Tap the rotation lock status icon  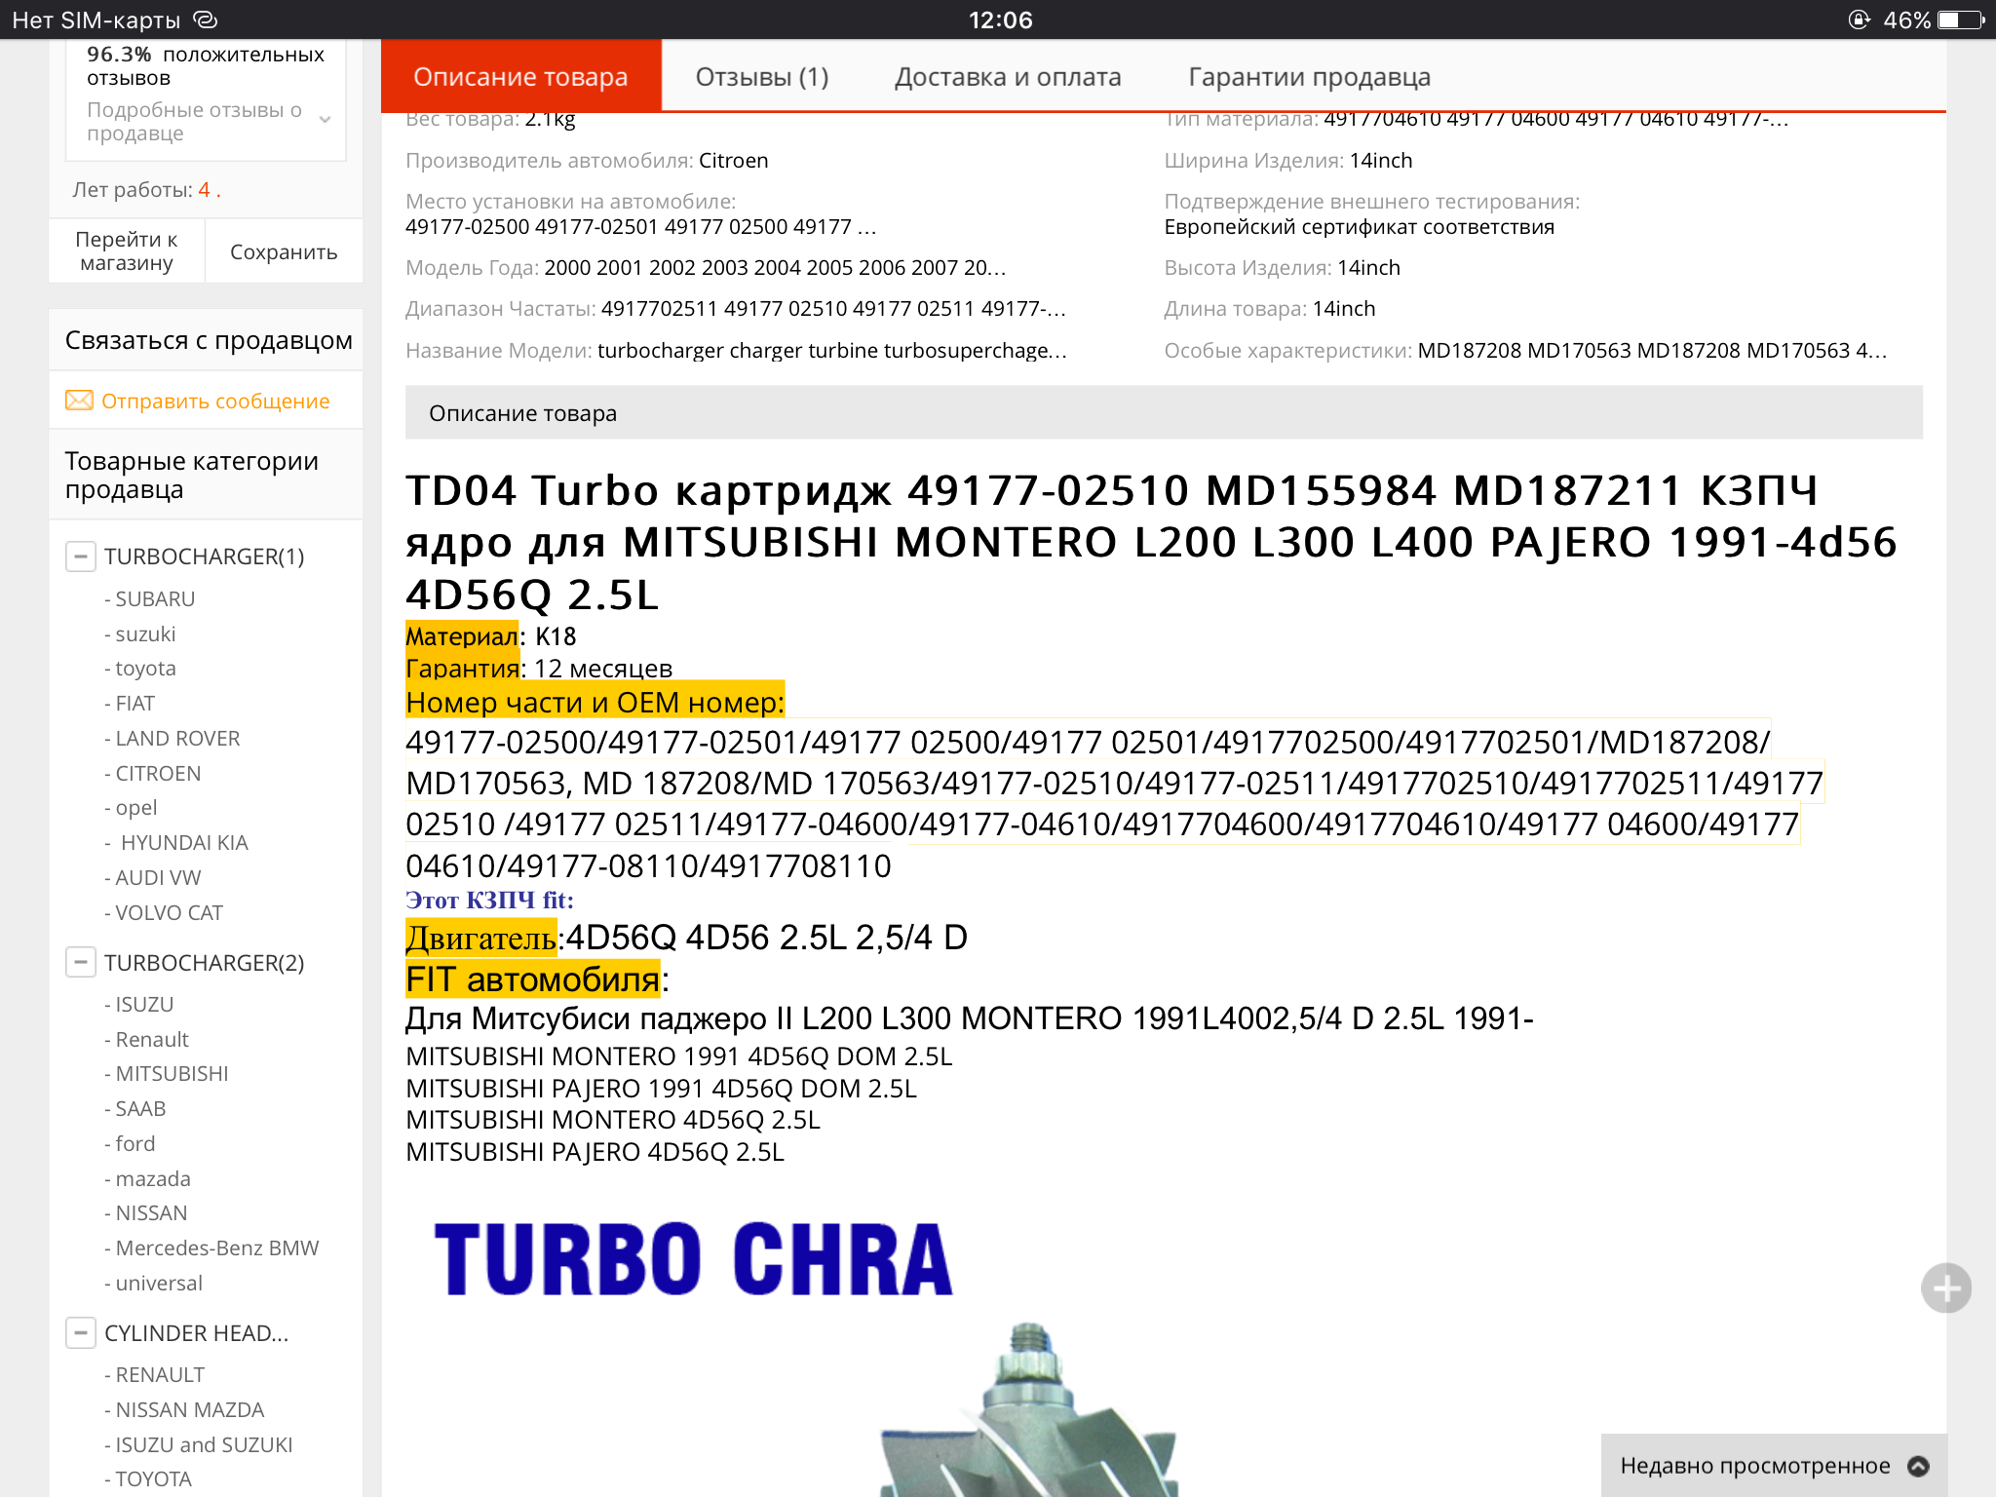pos(1860,19)
